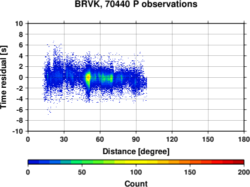Click the red-yellow density hotspot near 50 degrees
Viewport: 250px width, 187px height.
(88, 77)
